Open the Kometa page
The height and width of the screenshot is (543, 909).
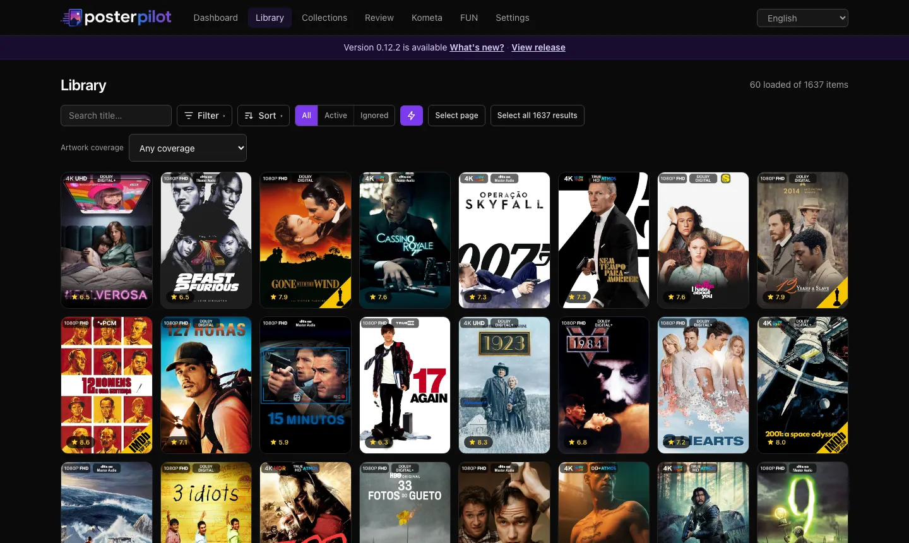tap(427, 18)
